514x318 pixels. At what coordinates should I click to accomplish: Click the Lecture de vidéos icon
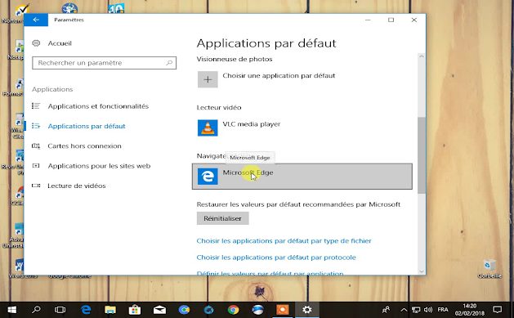pyautogui.click(x=36, y=186)
